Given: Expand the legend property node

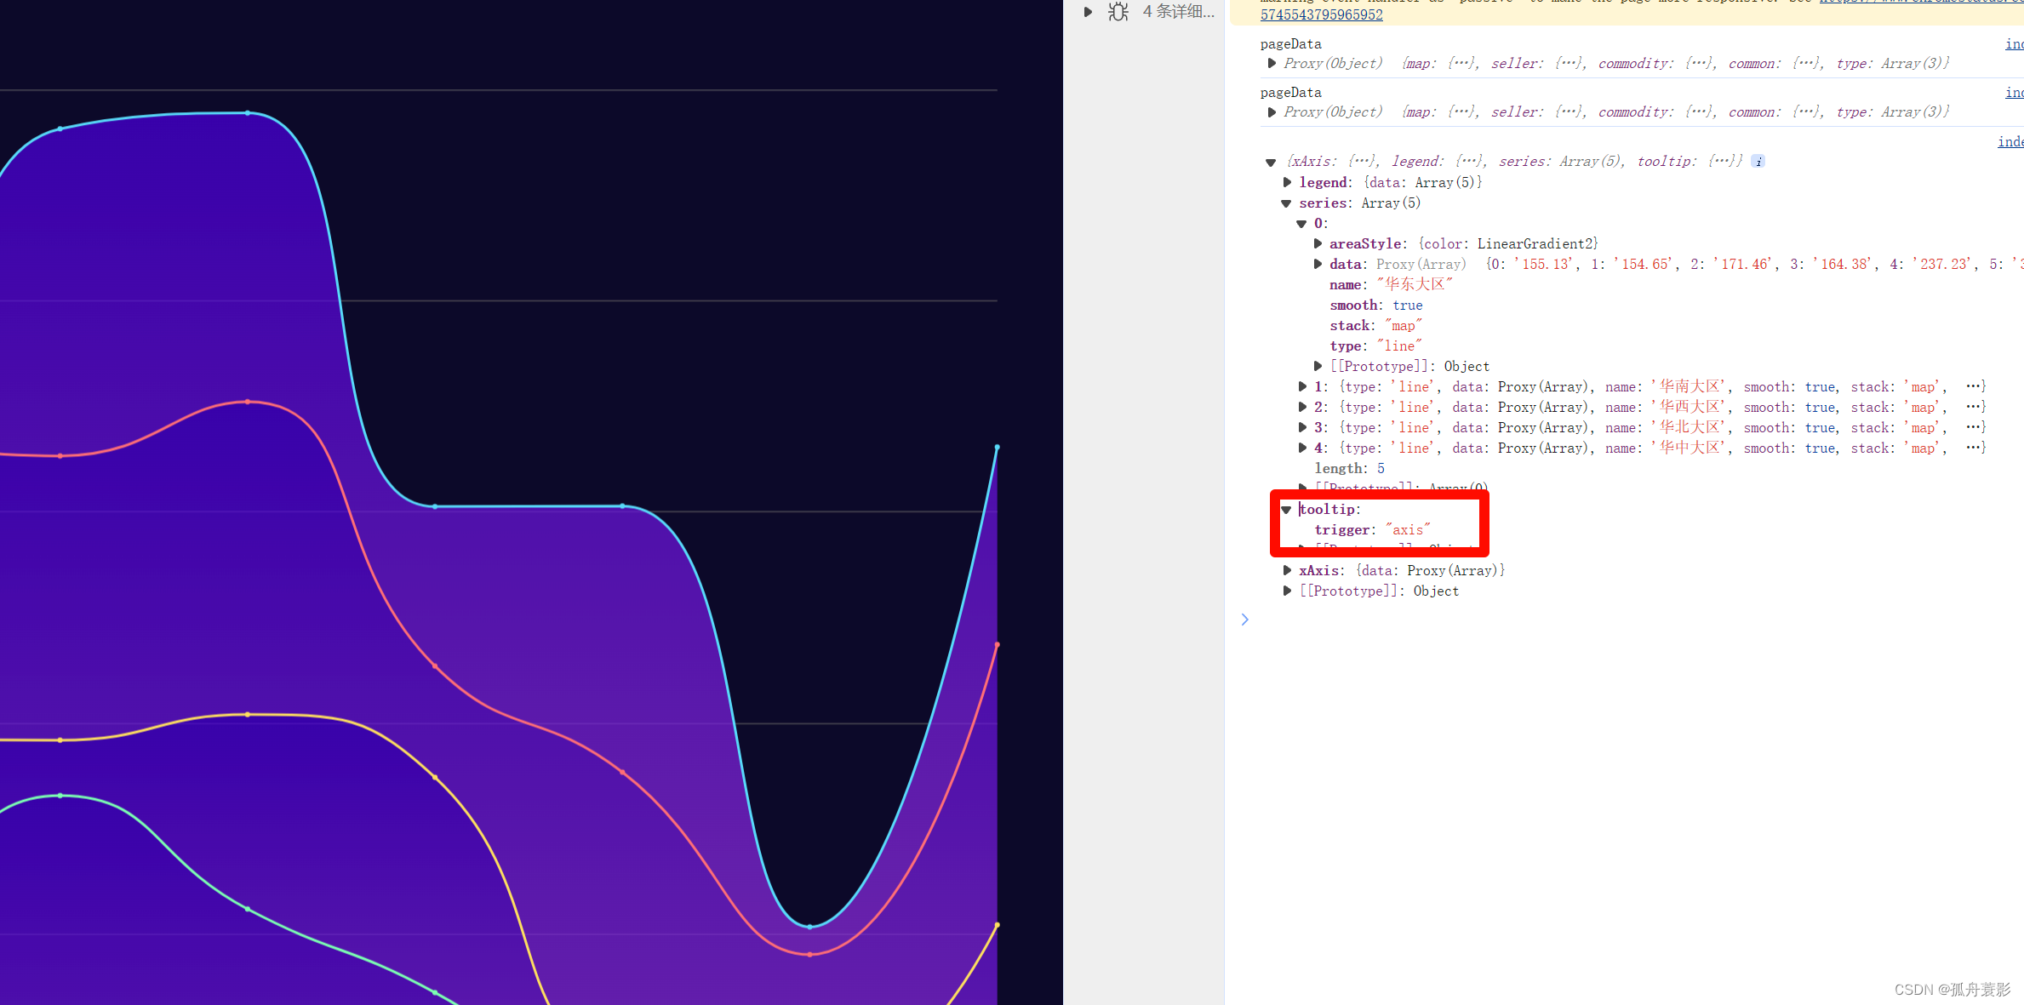Looking at the screenshot, I should click(x=1287, y=182).
